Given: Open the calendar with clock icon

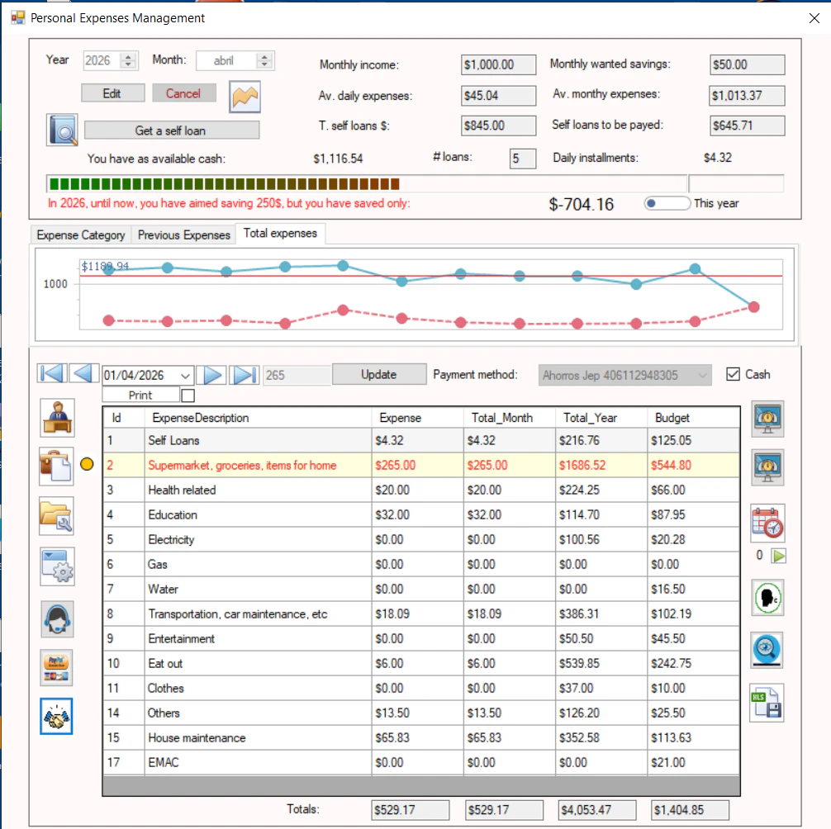Looking at the screenshot, I should click(767, 523).
